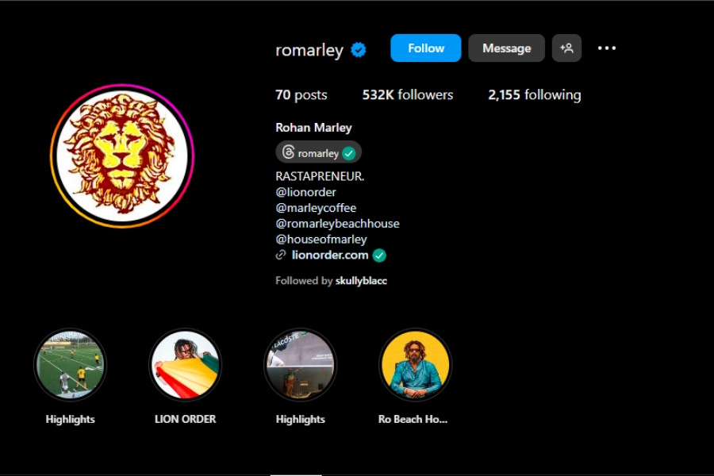View the lion profile picture story

[122, 155]
